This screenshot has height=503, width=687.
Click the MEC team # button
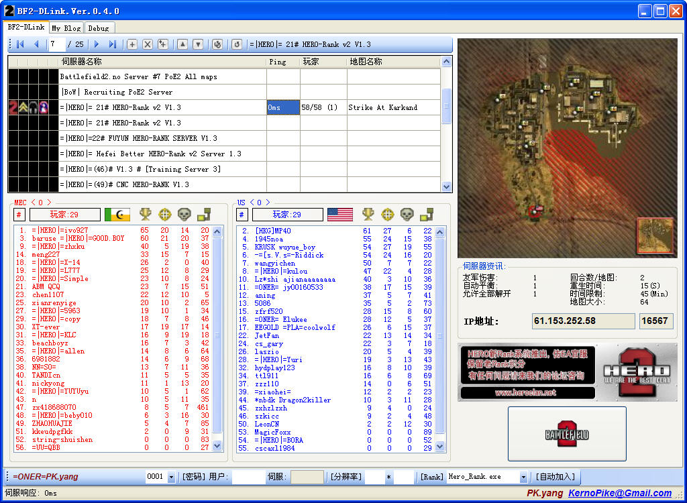19,215
